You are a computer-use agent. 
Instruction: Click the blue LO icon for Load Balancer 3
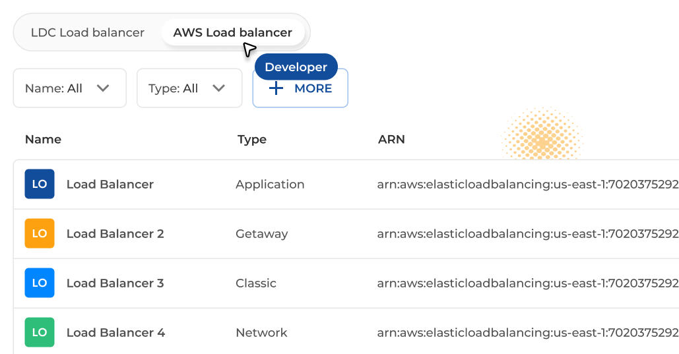pos(40,283)
